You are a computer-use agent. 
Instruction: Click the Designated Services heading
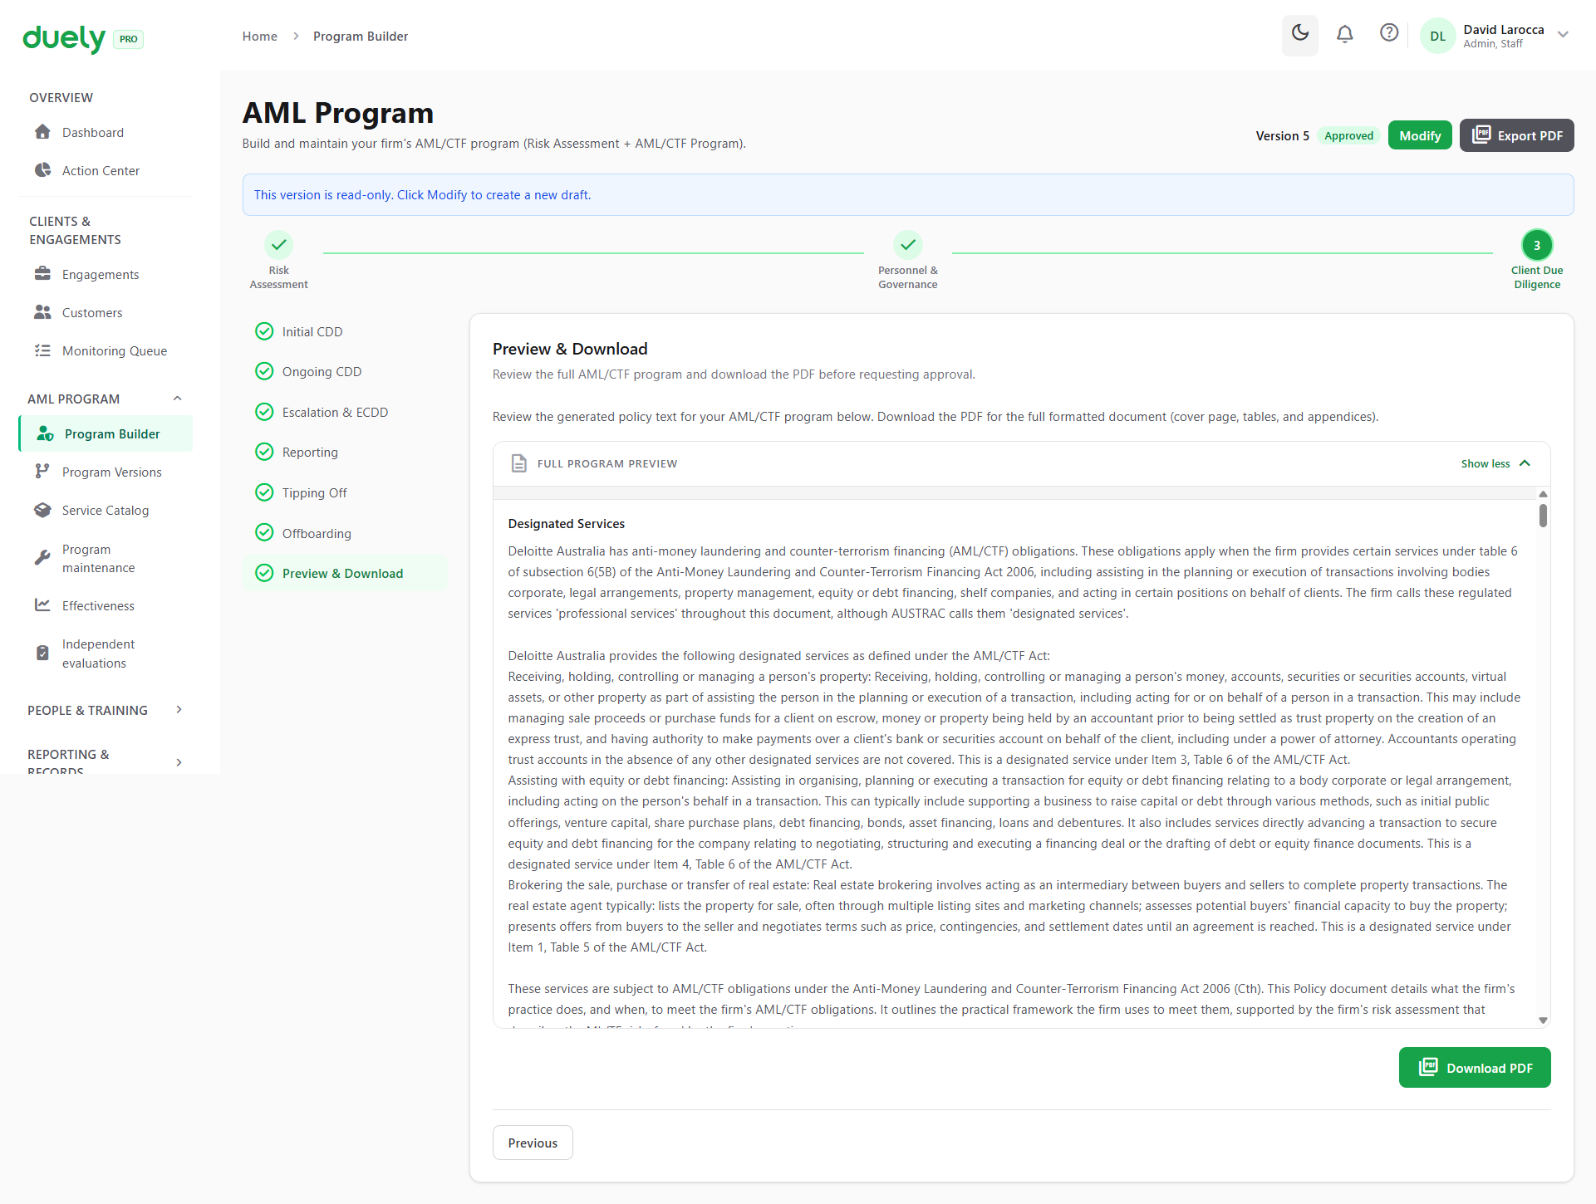tap(567, 523)
